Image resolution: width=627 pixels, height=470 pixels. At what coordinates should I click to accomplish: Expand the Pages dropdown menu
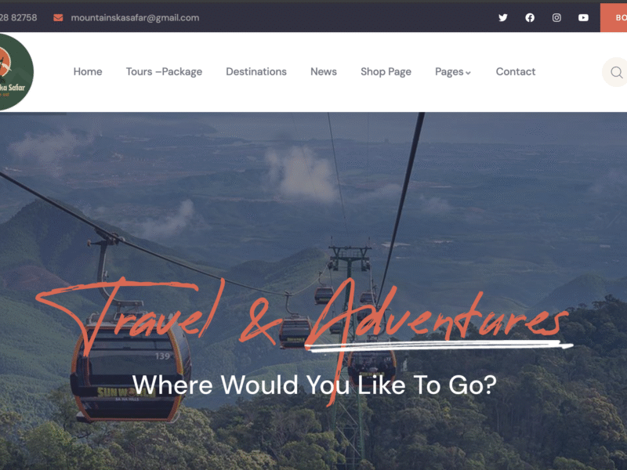click(453, 72)
